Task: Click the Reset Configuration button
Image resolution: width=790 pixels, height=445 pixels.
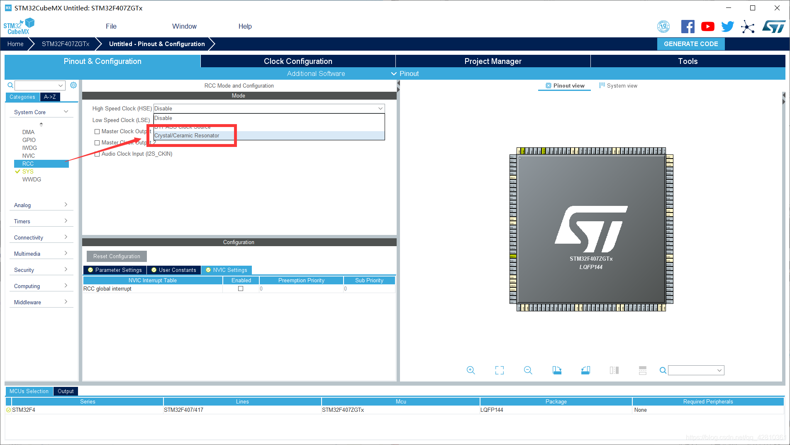Action: (x=117, y=256)
